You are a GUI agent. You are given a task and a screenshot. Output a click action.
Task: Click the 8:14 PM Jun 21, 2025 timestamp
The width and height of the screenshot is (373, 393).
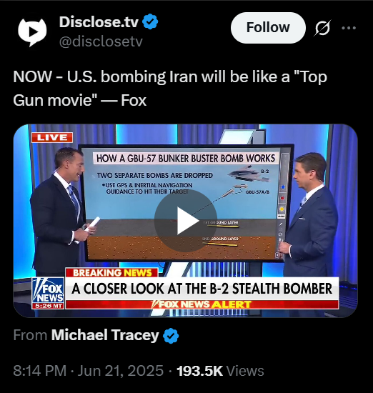point(88,370)
